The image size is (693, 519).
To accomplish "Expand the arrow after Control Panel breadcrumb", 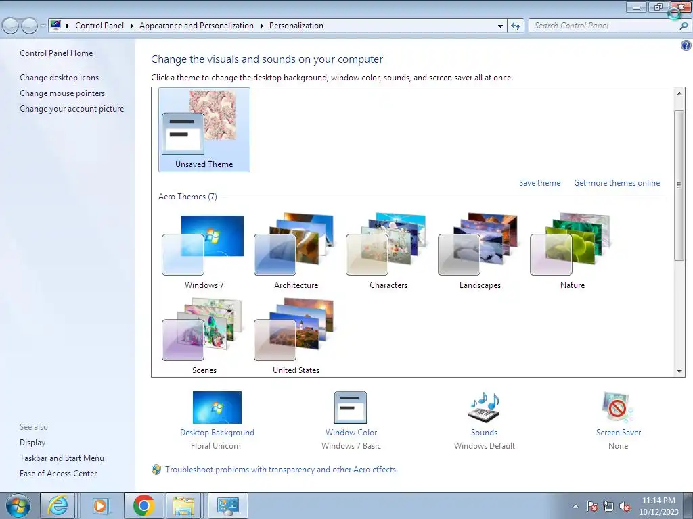I will [x=132, y=26].
